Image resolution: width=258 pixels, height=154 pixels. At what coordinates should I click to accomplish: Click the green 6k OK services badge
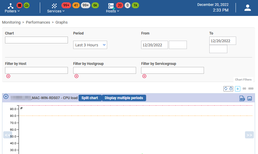[95, 5]
